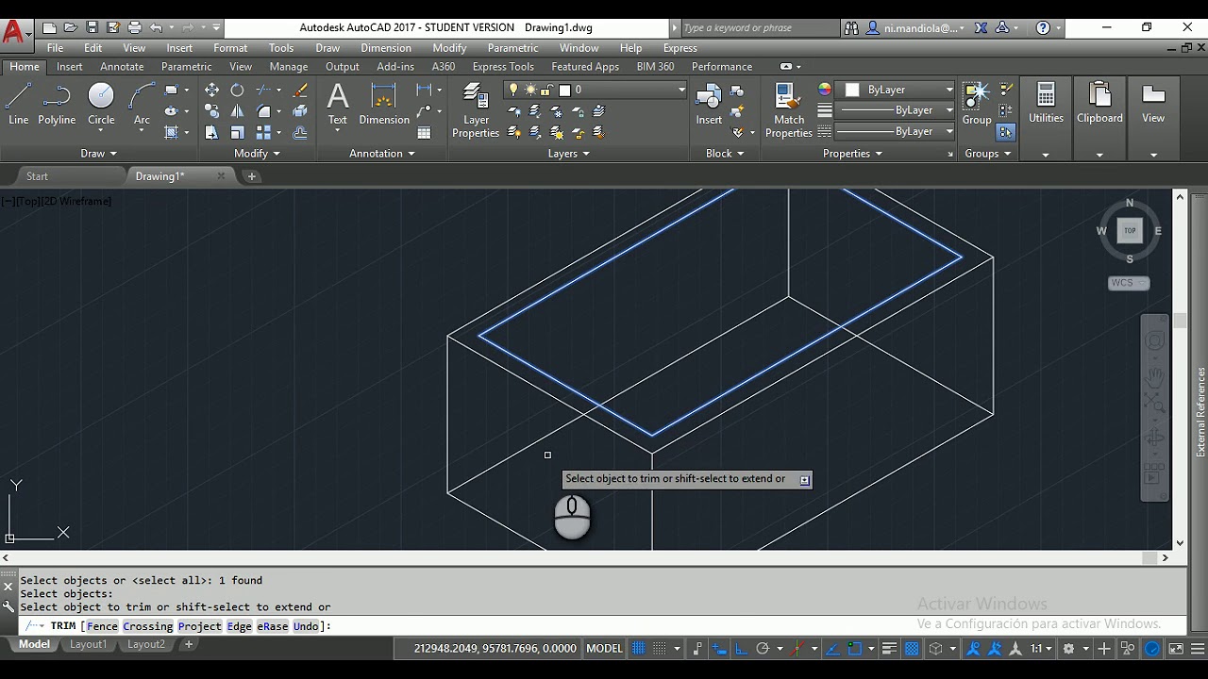1208x679 pixels.
Task: Click the keyword search input field
Action: pos(759,28)
